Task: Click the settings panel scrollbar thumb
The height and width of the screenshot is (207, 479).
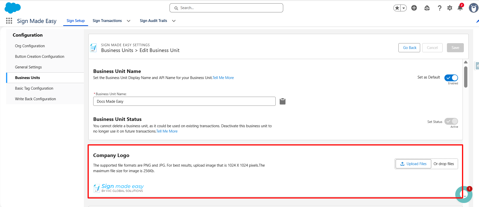Action: pyautogui.click(x=466, y=77)
